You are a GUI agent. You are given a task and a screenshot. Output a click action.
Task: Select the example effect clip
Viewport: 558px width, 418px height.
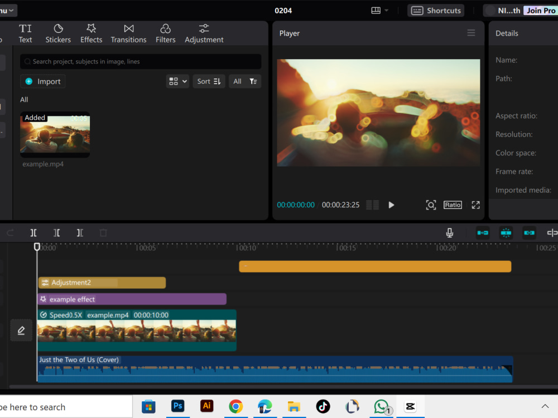[132, 299]
